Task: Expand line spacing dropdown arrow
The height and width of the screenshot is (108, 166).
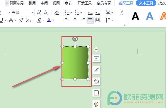Action: (x=112, y=20)
